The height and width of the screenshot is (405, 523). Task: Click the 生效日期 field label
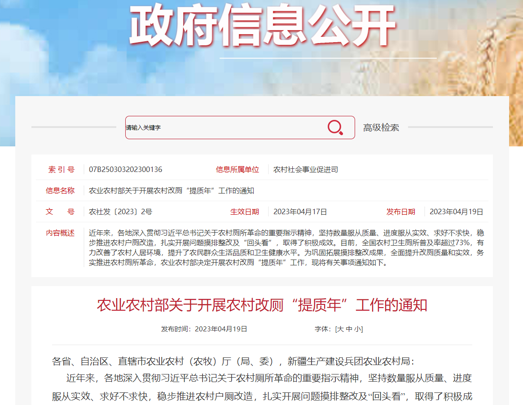245,212
